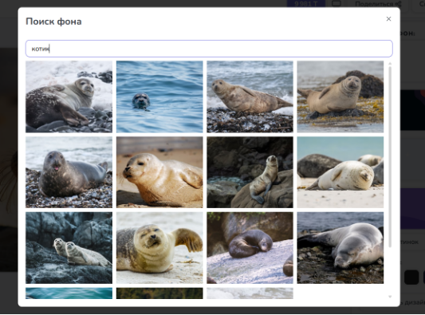Screen dimensions: 425x315
Task: Click the black color swatch behind dialog
Action: (411, 278)
